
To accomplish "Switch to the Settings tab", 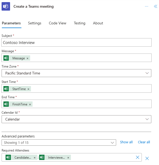I will (x=35, y=23).
